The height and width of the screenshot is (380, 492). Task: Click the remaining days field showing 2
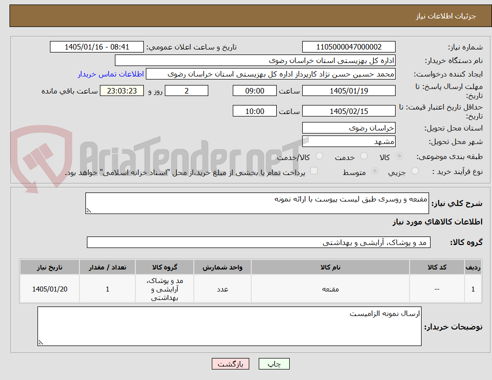point(186,91)
